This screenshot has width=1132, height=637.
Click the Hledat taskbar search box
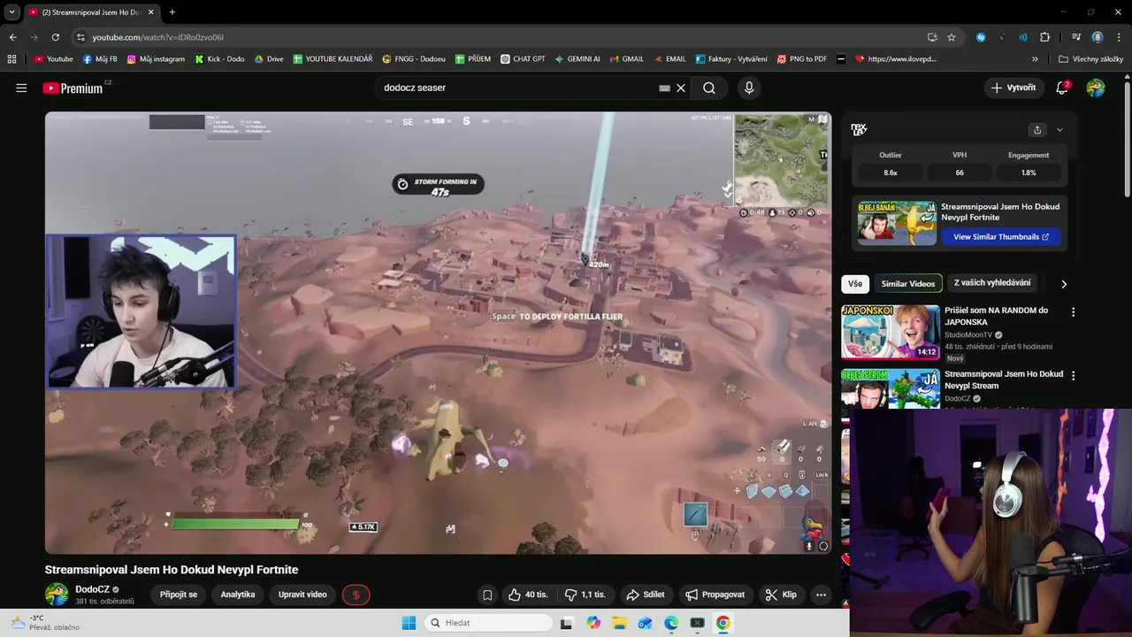488,623
